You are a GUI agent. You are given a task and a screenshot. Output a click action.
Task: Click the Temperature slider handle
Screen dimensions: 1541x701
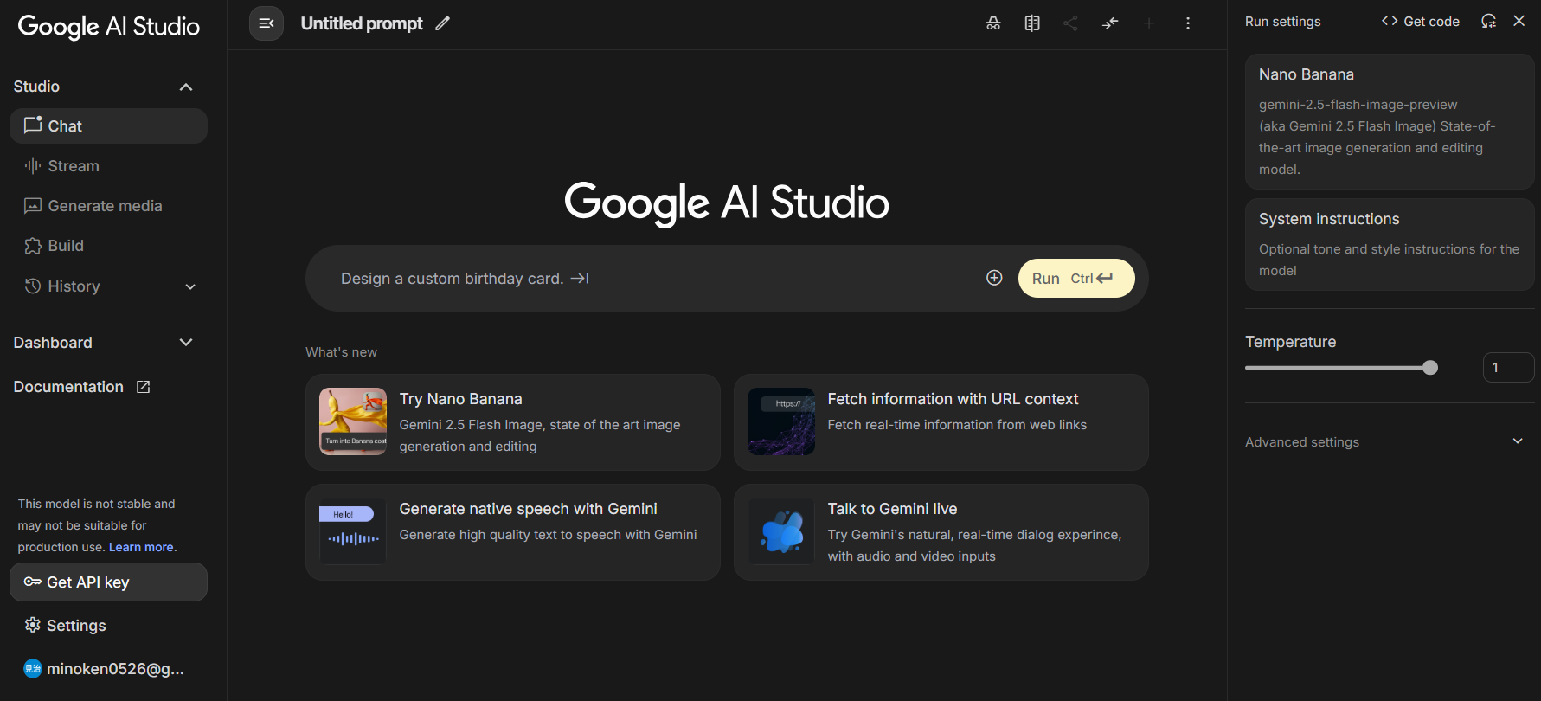click(1430, 368)
